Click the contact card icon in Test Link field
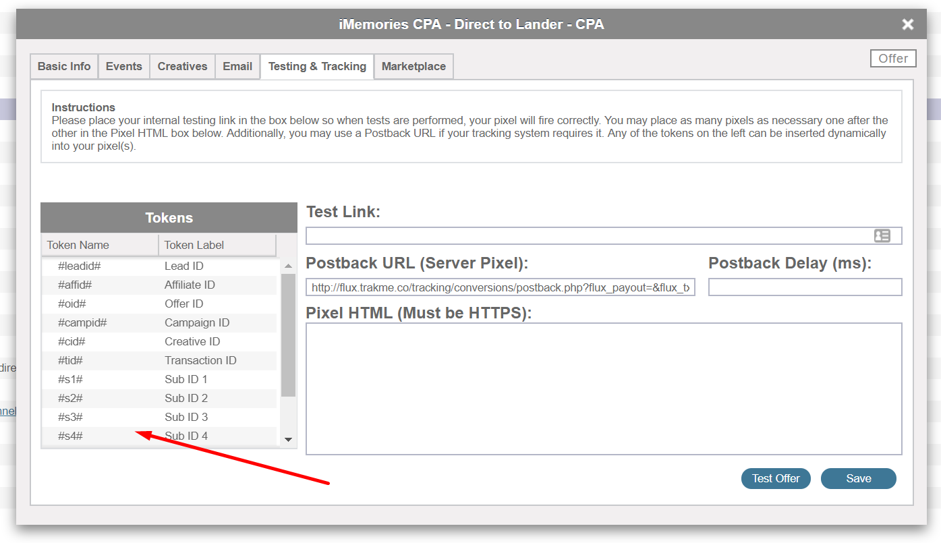941x543 pixels. (x=882, y=236)
